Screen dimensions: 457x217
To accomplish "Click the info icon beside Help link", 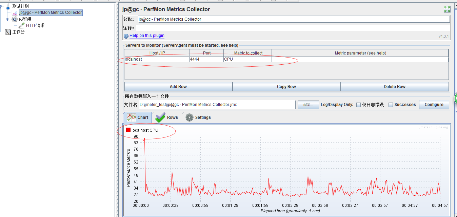I will [126, 36].
